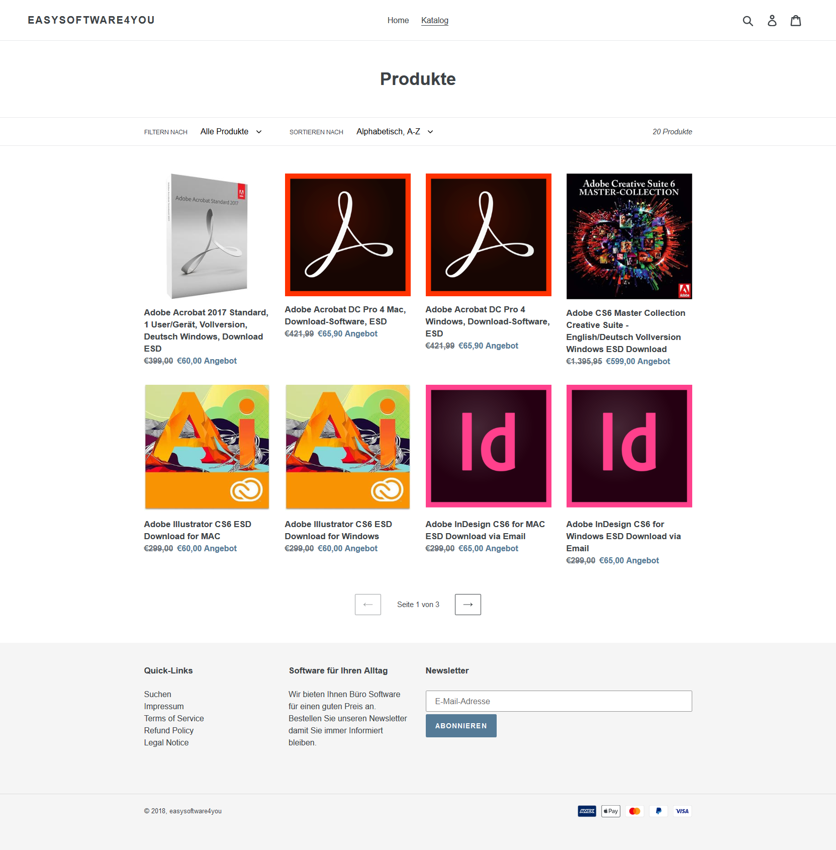Open the Terms of Service link
This screenshot has height=850, width=836.
(174, 719)
